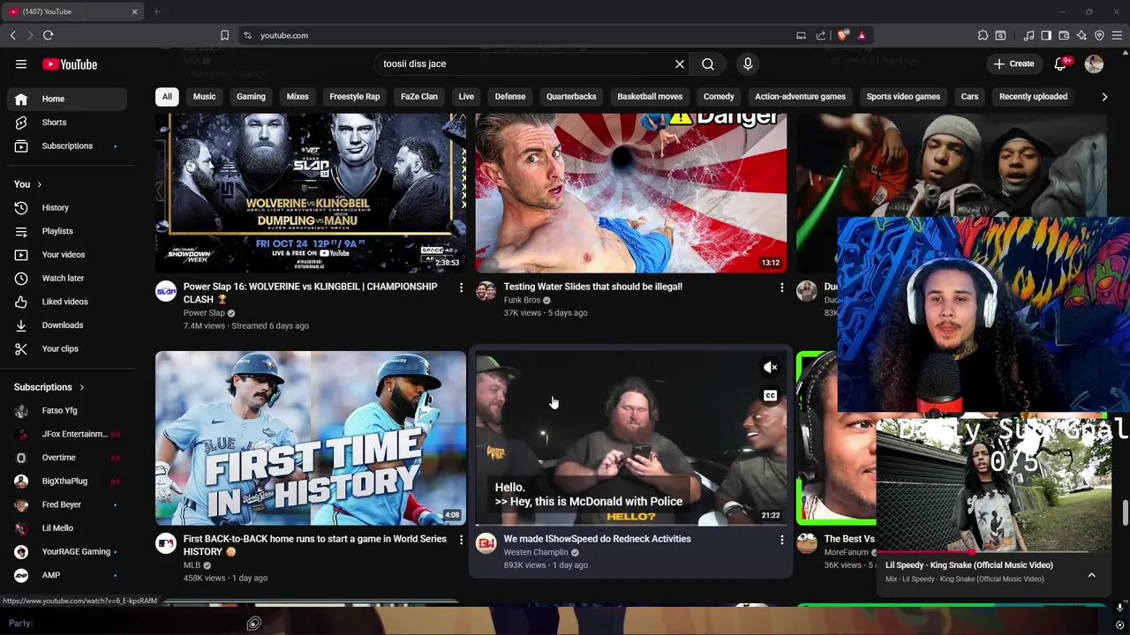Run the search with the magnifier button
This screenshot has width=1130, height=635.
708,63
